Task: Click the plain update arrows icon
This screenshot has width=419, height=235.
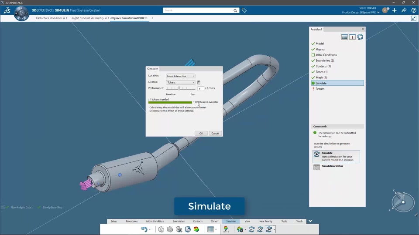Action: point(251,229)
